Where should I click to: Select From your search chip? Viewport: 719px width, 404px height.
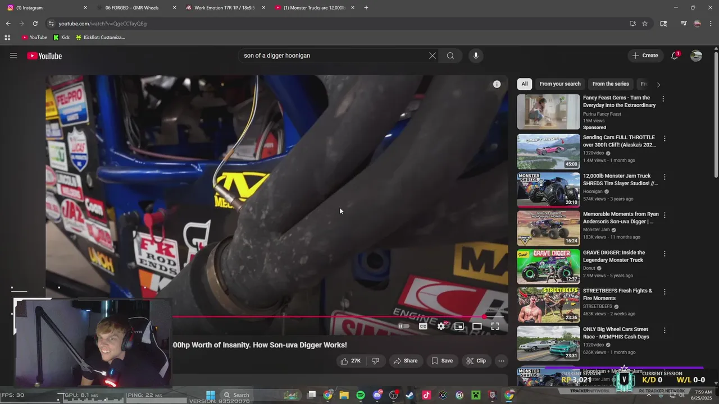[560, 84]
